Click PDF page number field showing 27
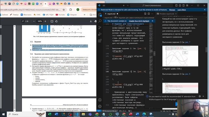Image resolution: width=209 pixels, height=117 pixels. click(x=23, y=21)
